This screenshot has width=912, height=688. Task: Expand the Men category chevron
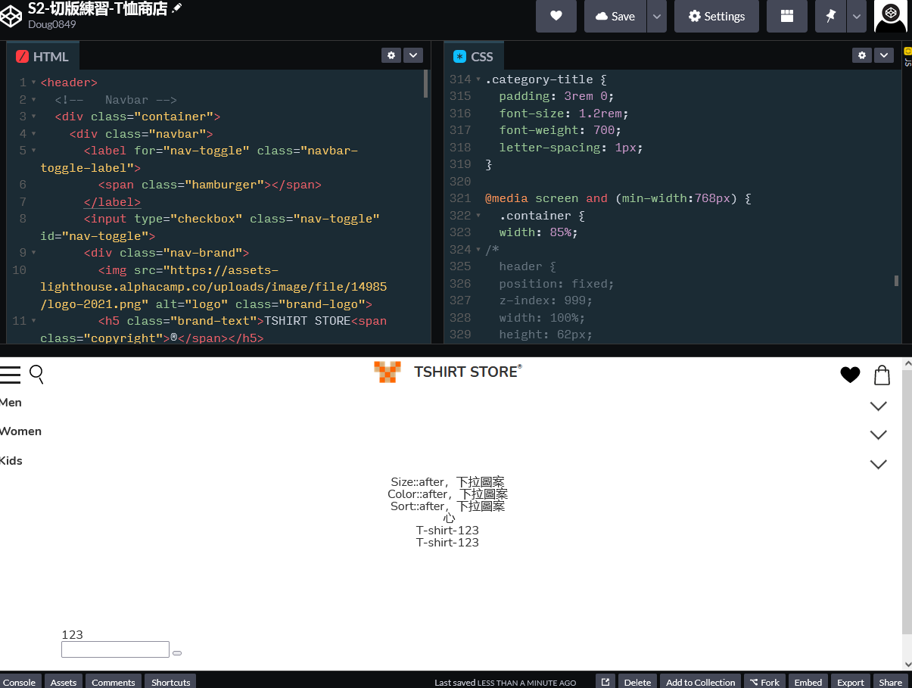(x=878, y=406)
